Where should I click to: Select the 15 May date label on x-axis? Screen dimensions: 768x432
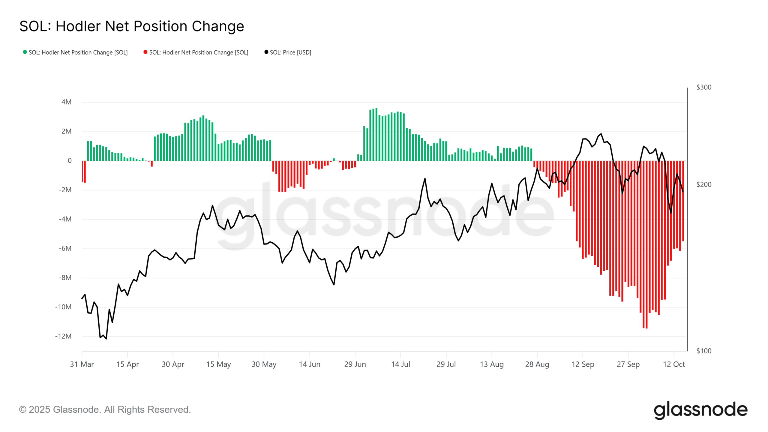click(218, 364)
